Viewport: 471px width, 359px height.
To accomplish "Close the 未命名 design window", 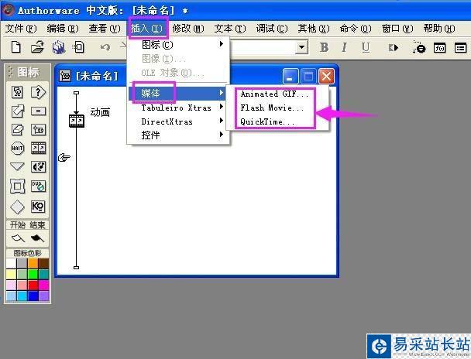I will (326, 76).
